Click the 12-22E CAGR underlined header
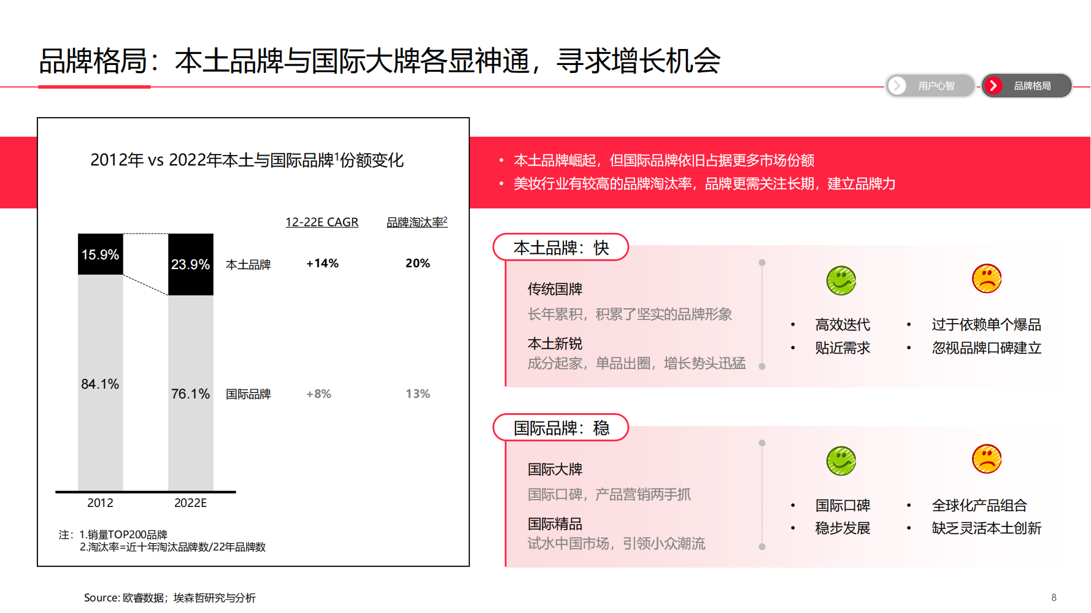Image resolution: width=1091 pixels, height=613 pixels. (322, 223)
